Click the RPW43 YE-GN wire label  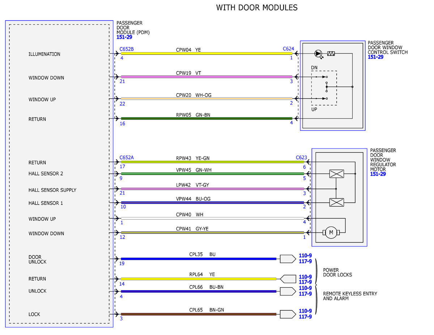click(x=192, y=158)
